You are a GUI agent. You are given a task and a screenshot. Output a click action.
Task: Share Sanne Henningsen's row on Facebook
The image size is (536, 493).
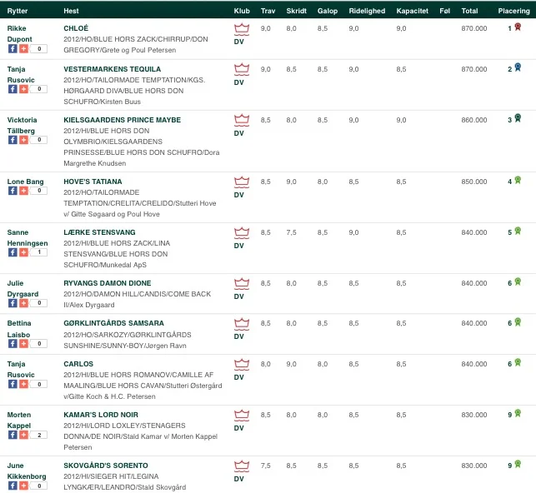[x=13, y=252]
